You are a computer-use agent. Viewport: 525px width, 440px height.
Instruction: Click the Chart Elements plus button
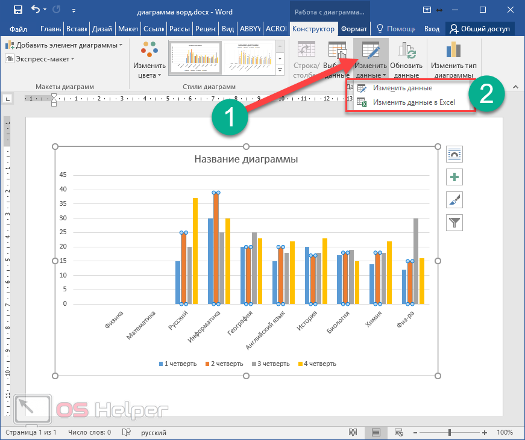click(x=454, y=177)
